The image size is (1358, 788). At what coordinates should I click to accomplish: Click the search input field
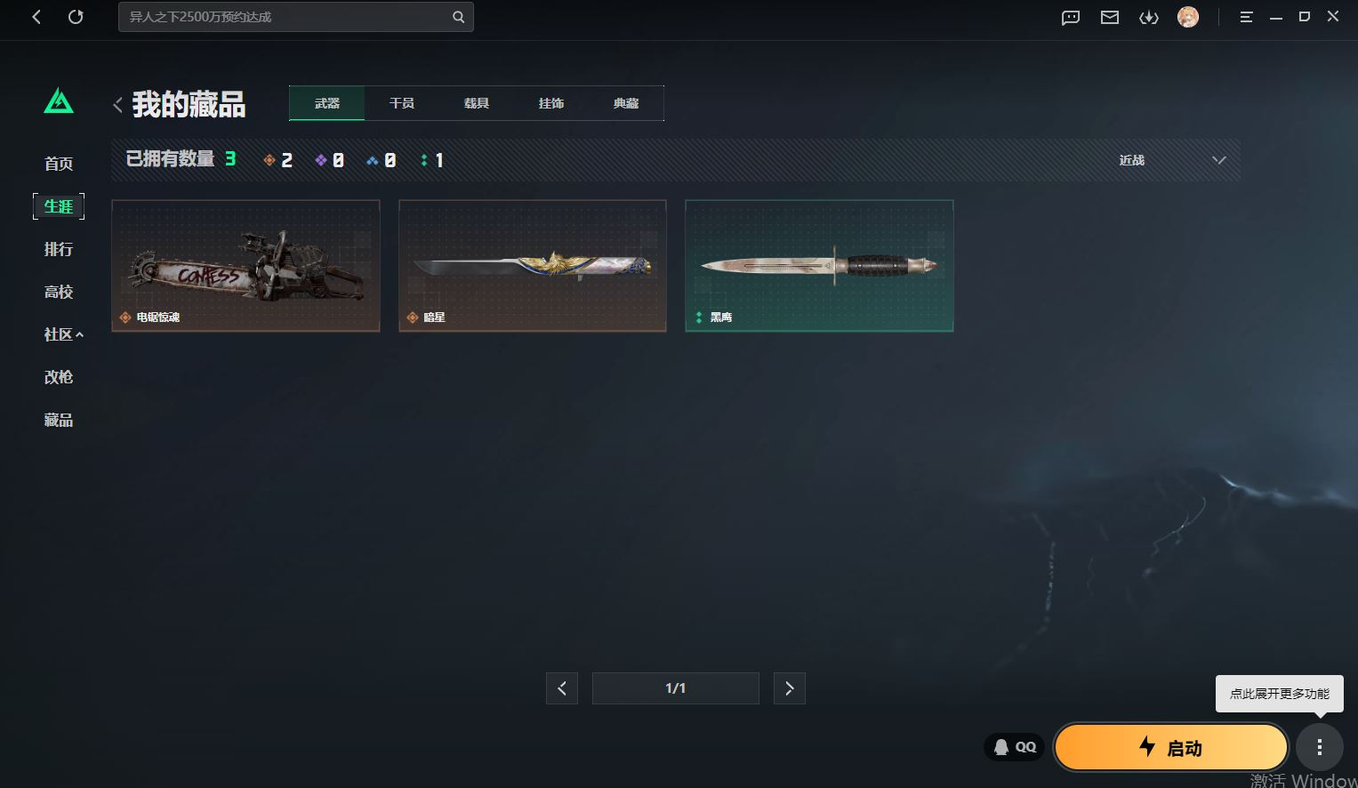point(285,17)
